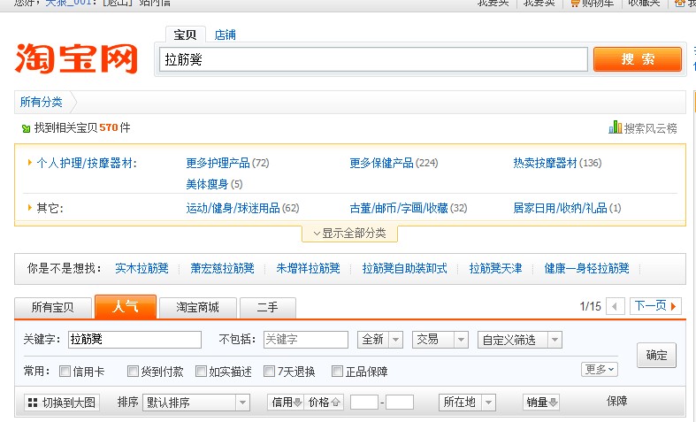Go to previous page arrow
Image resolution: width=696 pixels, height=422 pixels.
click(x=615, y=306)
